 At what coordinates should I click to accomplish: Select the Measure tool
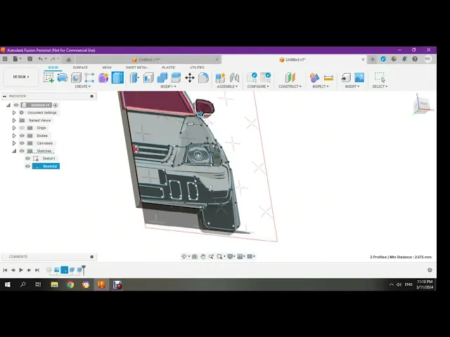pos(328,77)
